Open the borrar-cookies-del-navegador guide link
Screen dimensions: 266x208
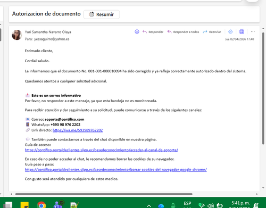116,170
